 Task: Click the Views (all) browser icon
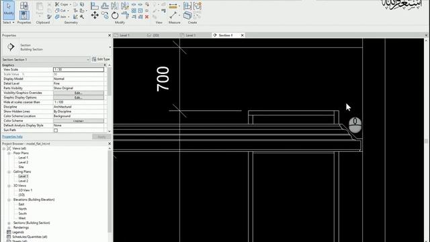pos(9,148)
